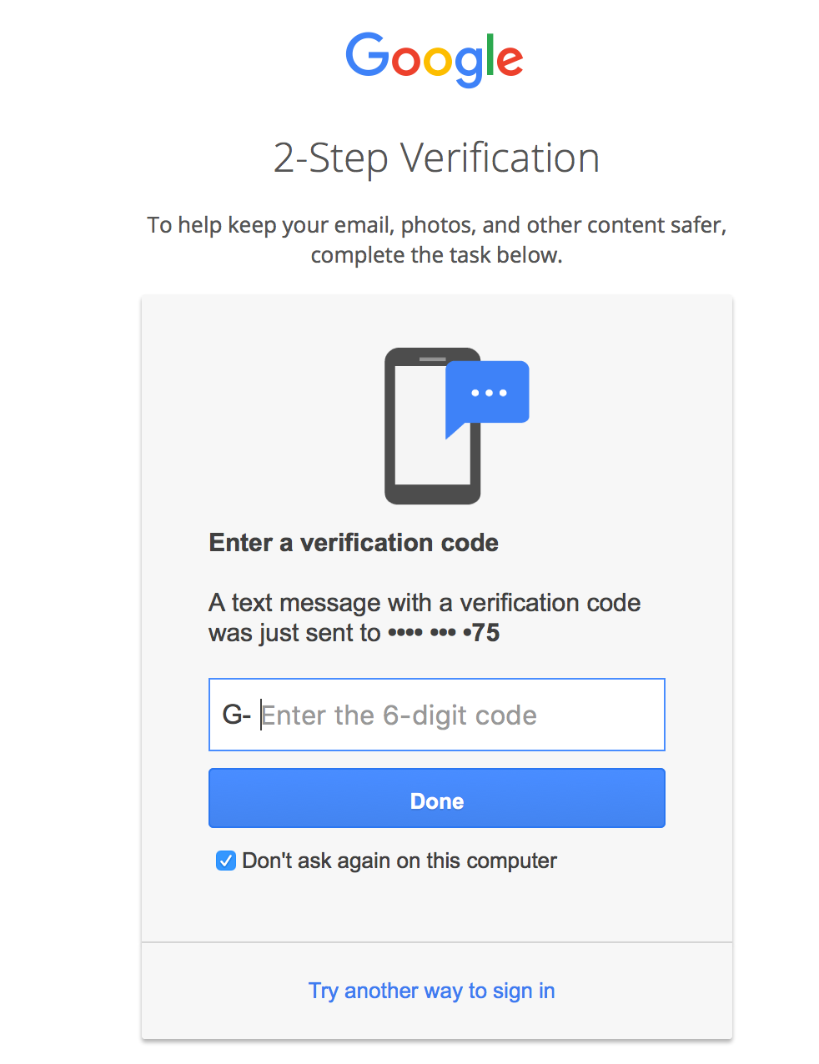The width and height of the screenshot is (819, 1064).
Task: Click the blue chat bubble icon
Action: (489, 394)
